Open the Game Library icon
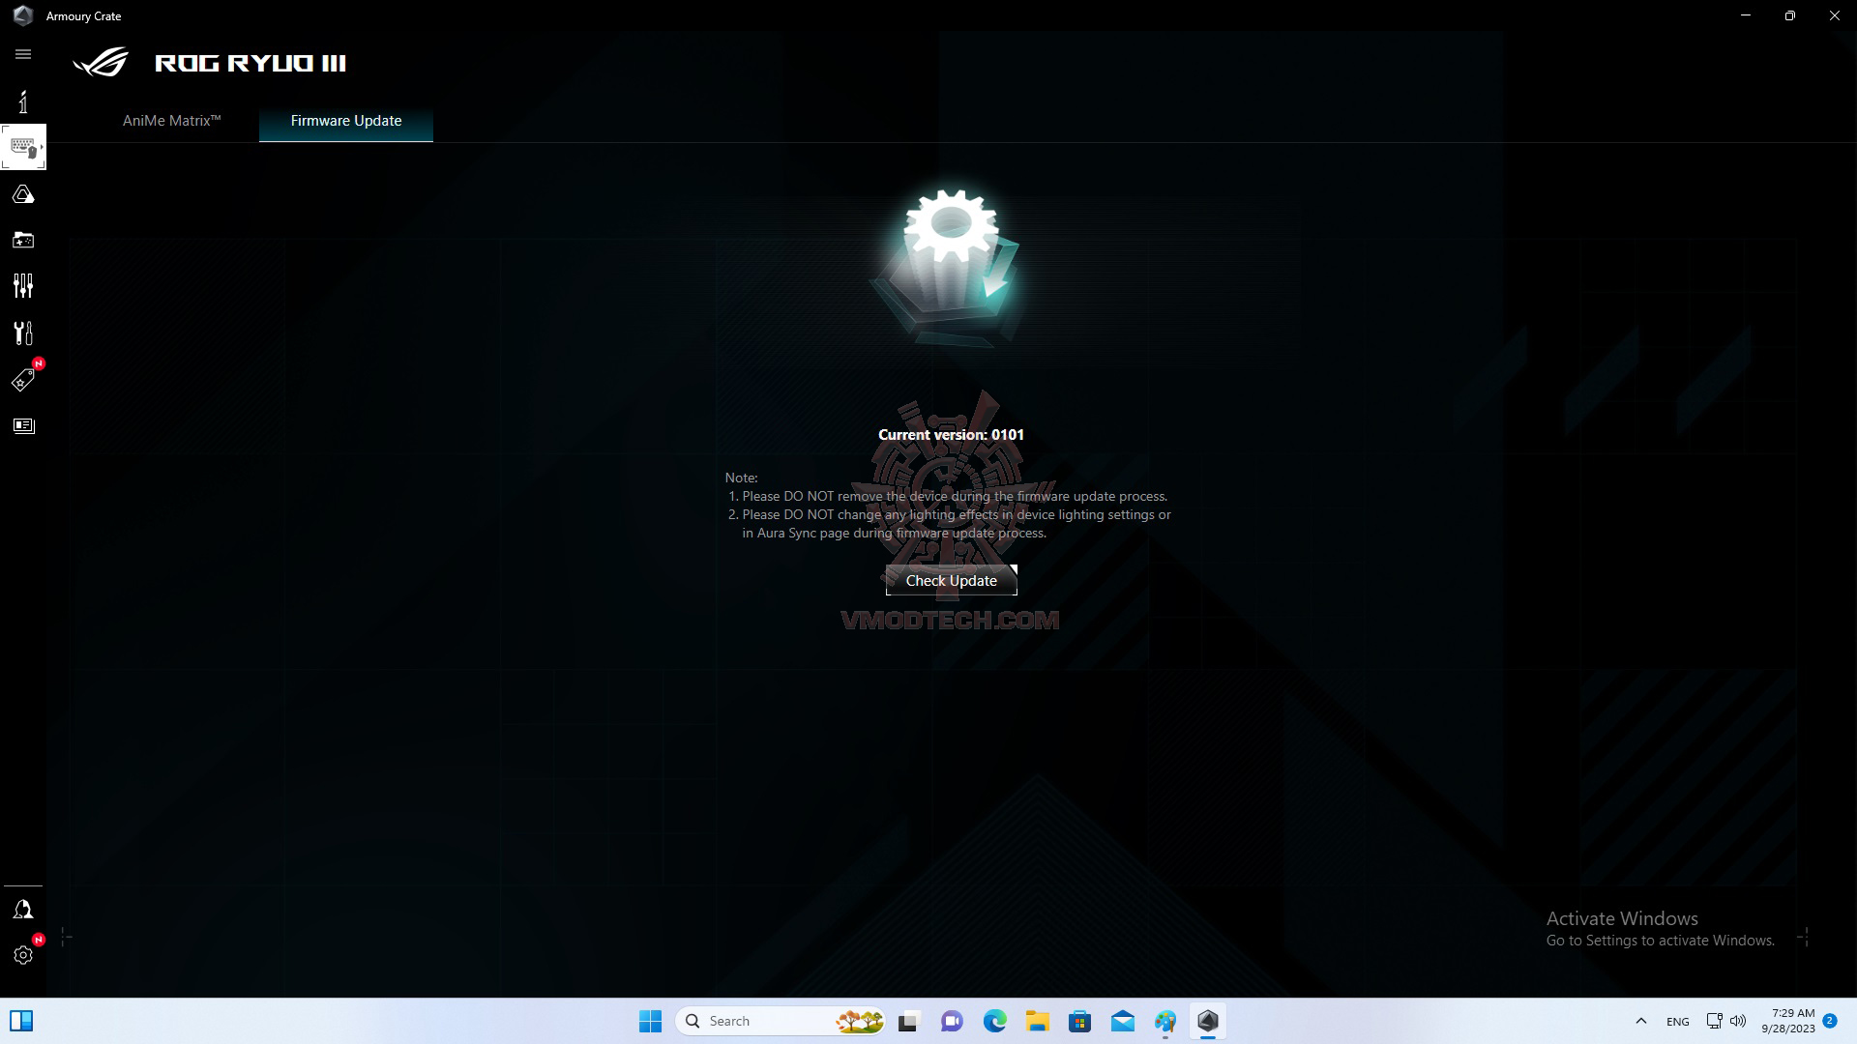This screenshot has height=1044, width=1857. point(23,240)
